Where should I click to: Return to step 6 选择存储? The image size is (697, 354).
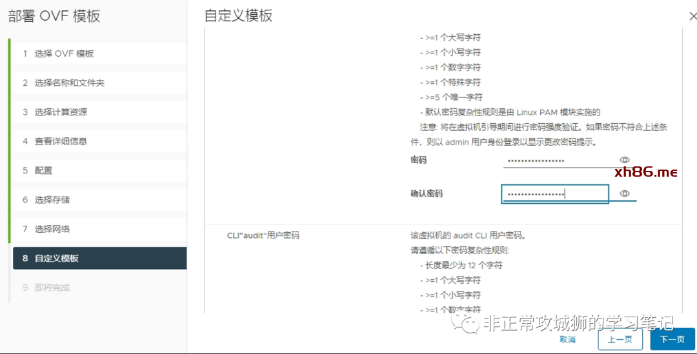click(x=52, y=200)
